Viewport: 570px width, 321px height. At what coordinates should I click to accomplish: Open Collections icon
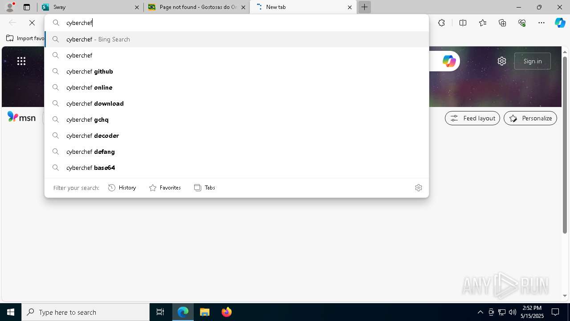click(502, 23)
